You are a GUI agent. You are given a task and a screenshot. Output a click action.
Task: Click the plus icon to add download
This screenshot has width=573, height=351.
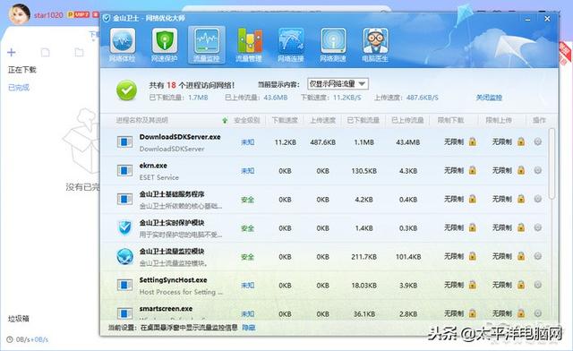point(12,53)
